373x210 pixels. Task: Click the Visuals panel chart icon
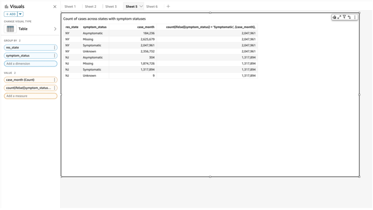pyautogui.click(x=6, y=6)
